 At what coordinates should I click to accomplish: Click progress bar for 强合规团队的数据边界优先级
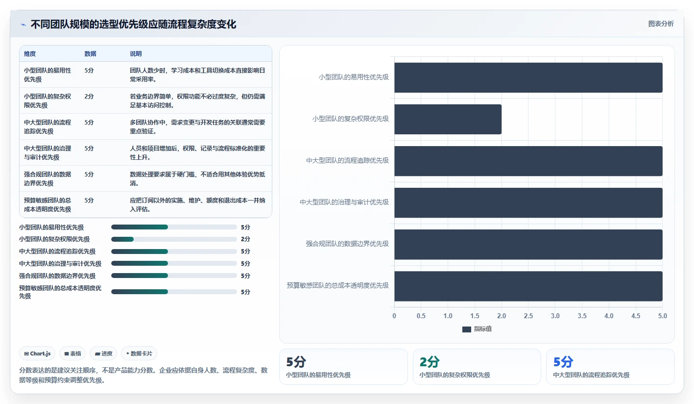[174, 276]
